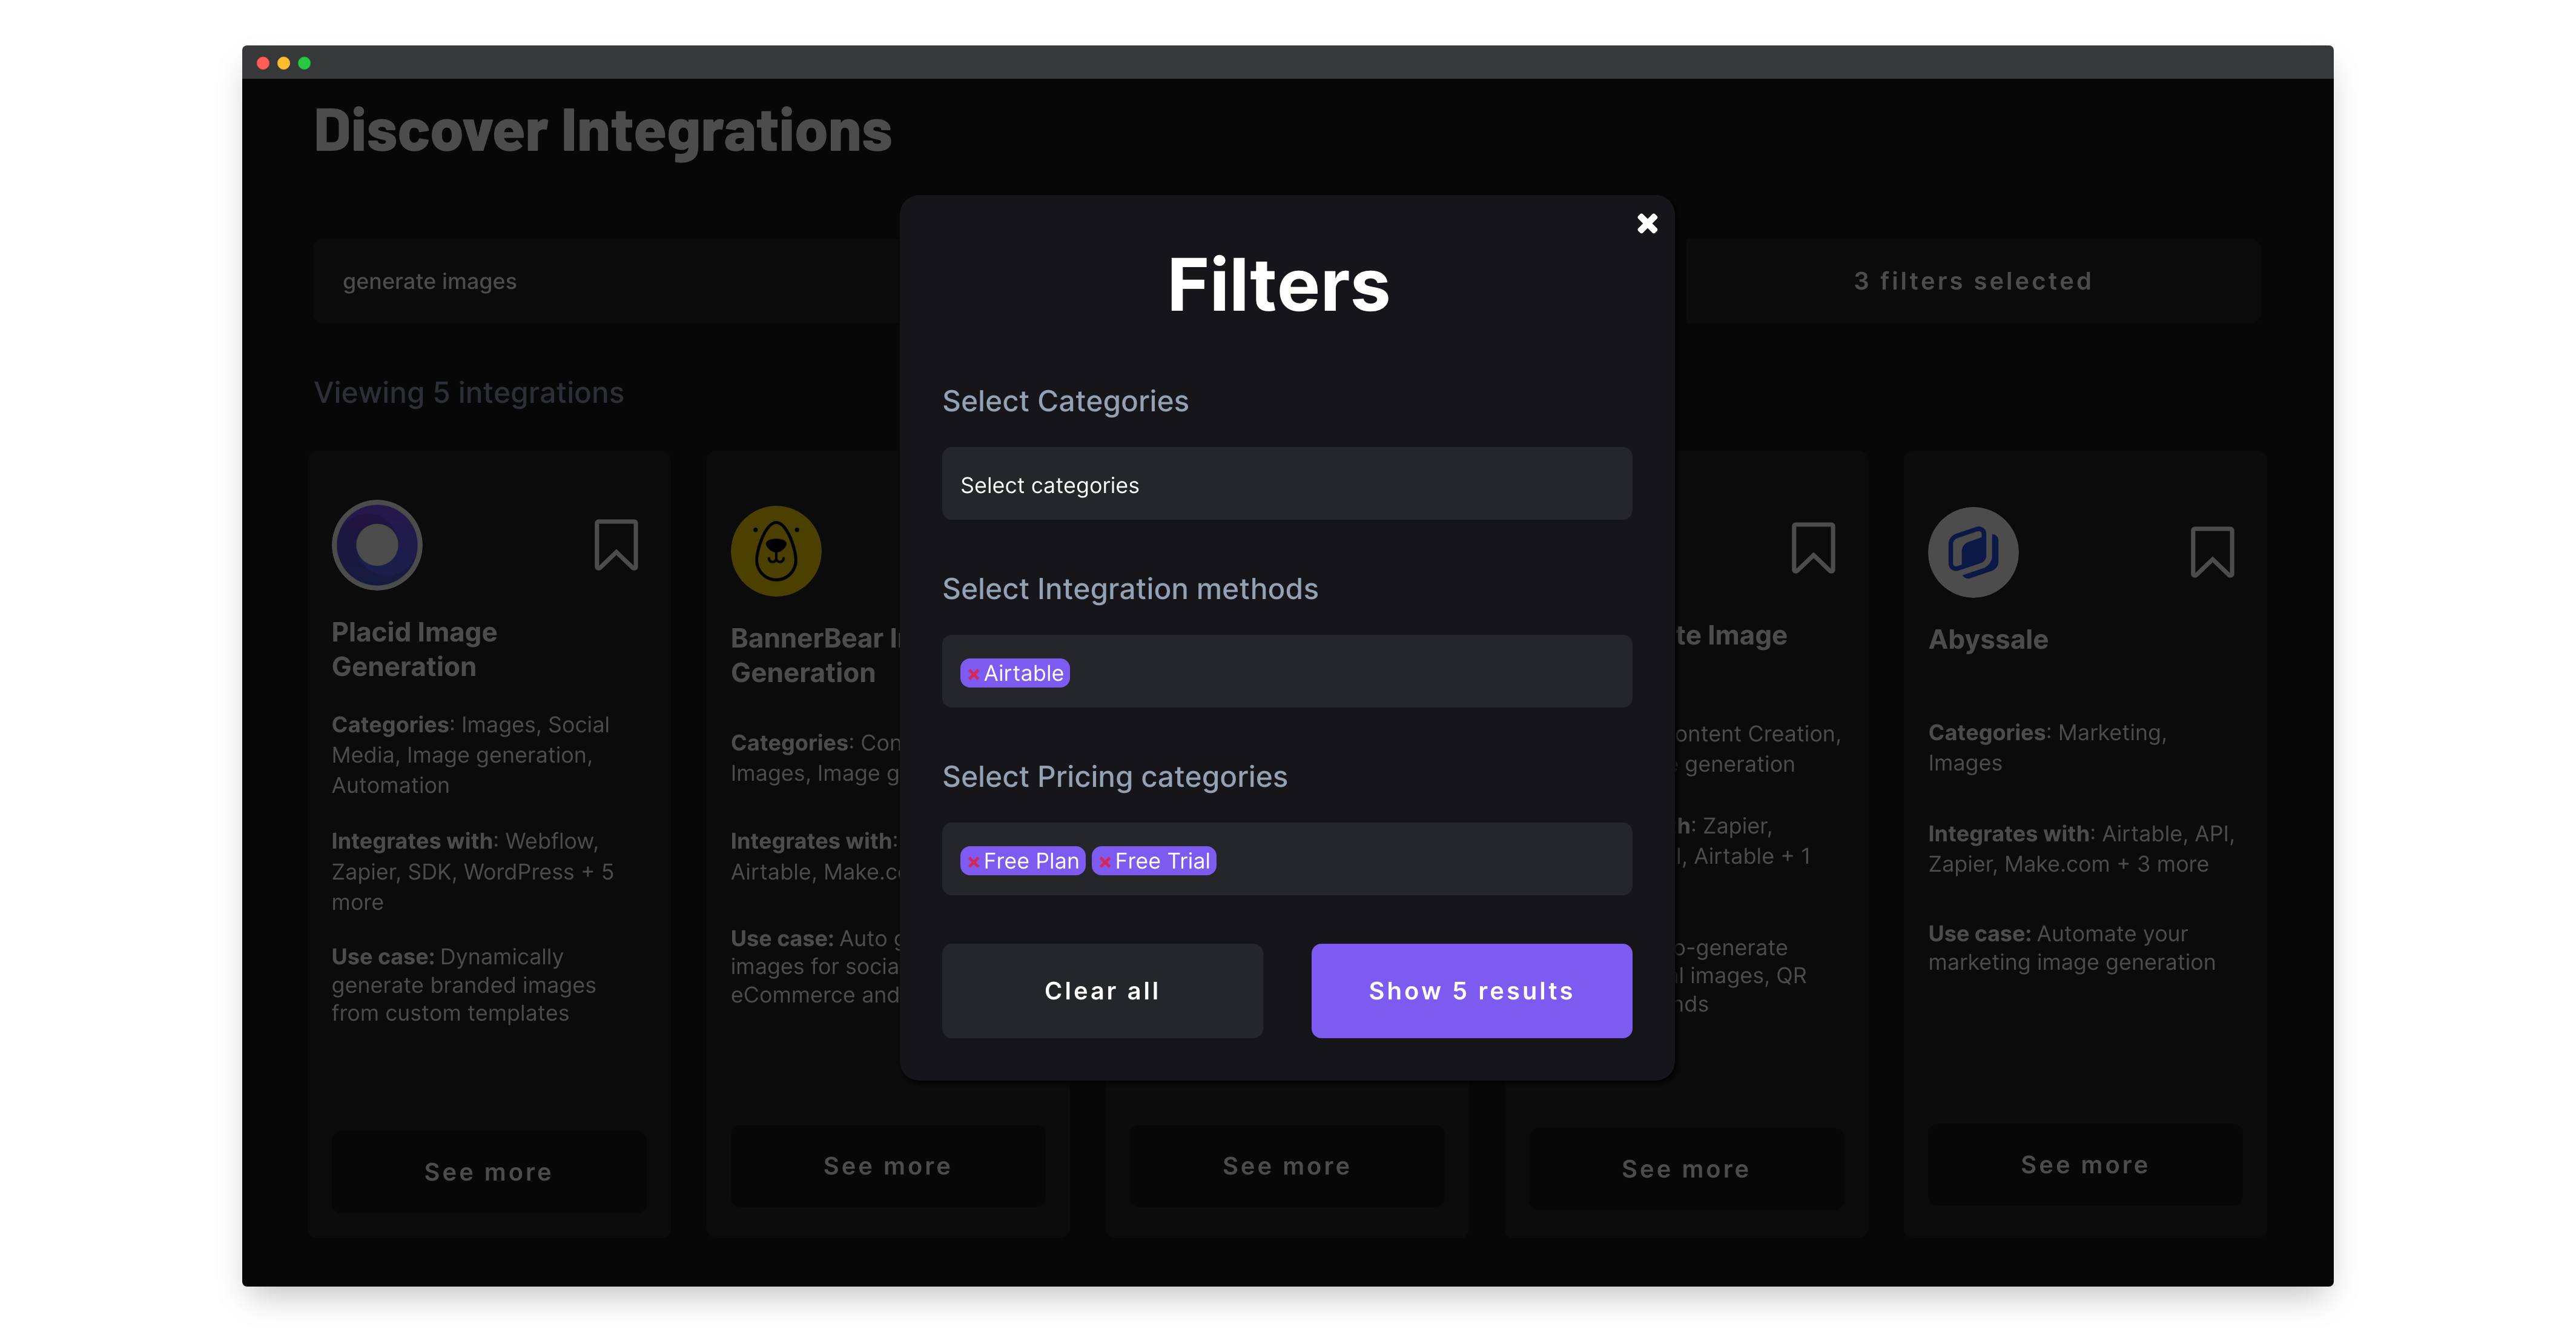The height and width of the screenshot is (1332, 2576).
Task: Close the Filters dialog with the X
Action: point(1647,223)
